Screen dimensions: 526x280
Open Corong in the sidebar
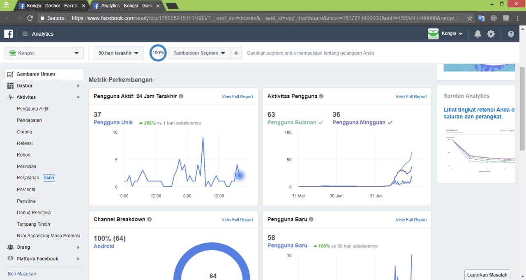coord(24,132)
